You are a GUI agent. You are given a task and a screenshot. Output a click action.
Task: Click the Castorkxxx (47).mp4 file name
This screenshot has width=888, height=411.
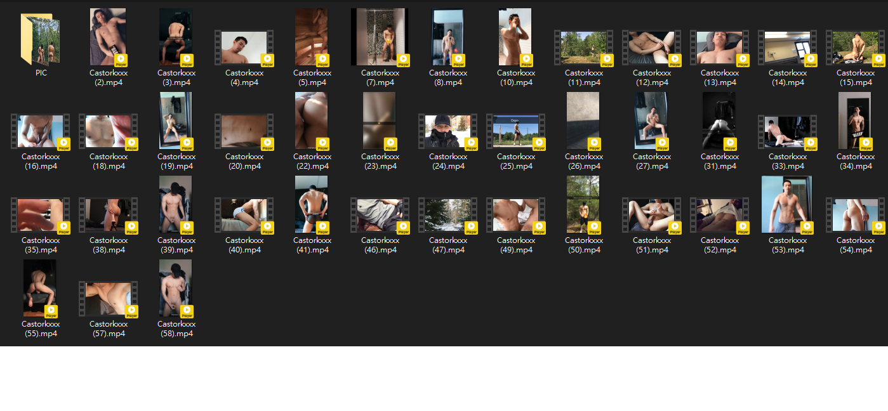click(x=448, y=245)
